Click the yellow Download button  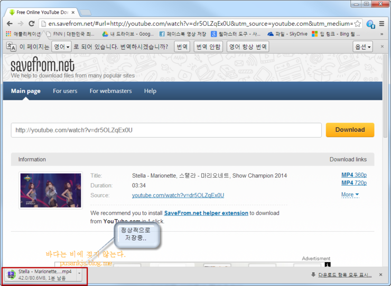click(x=350, y=130)
